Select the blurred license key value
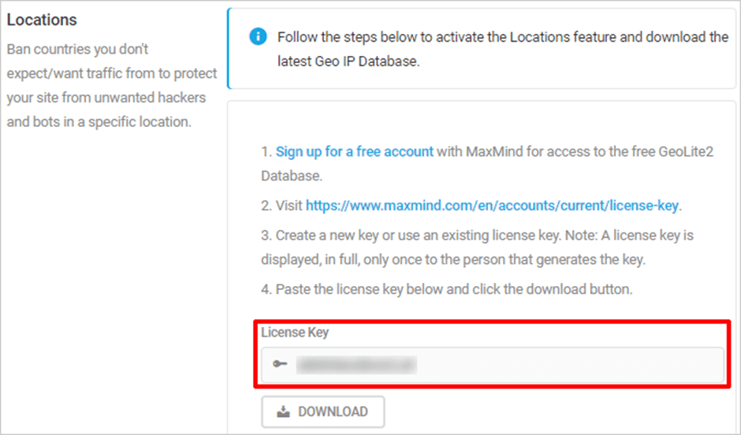This screenshot has height=435, width=741. [x=356, y=365]
